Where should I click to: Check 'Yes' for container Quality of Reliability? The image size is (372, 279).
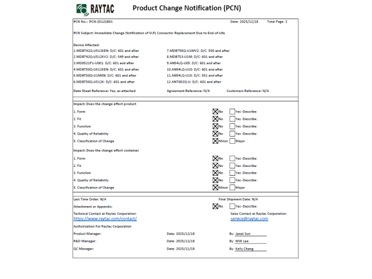click(x=232, y=180)
